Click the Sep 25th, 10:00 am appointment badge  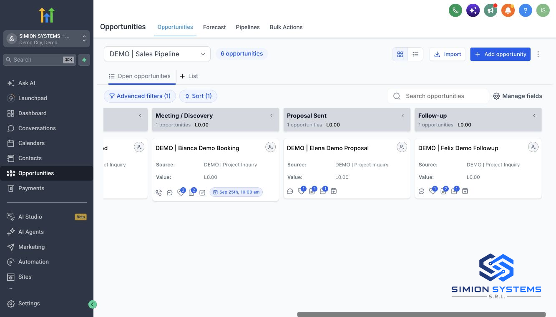click(236, 192)
